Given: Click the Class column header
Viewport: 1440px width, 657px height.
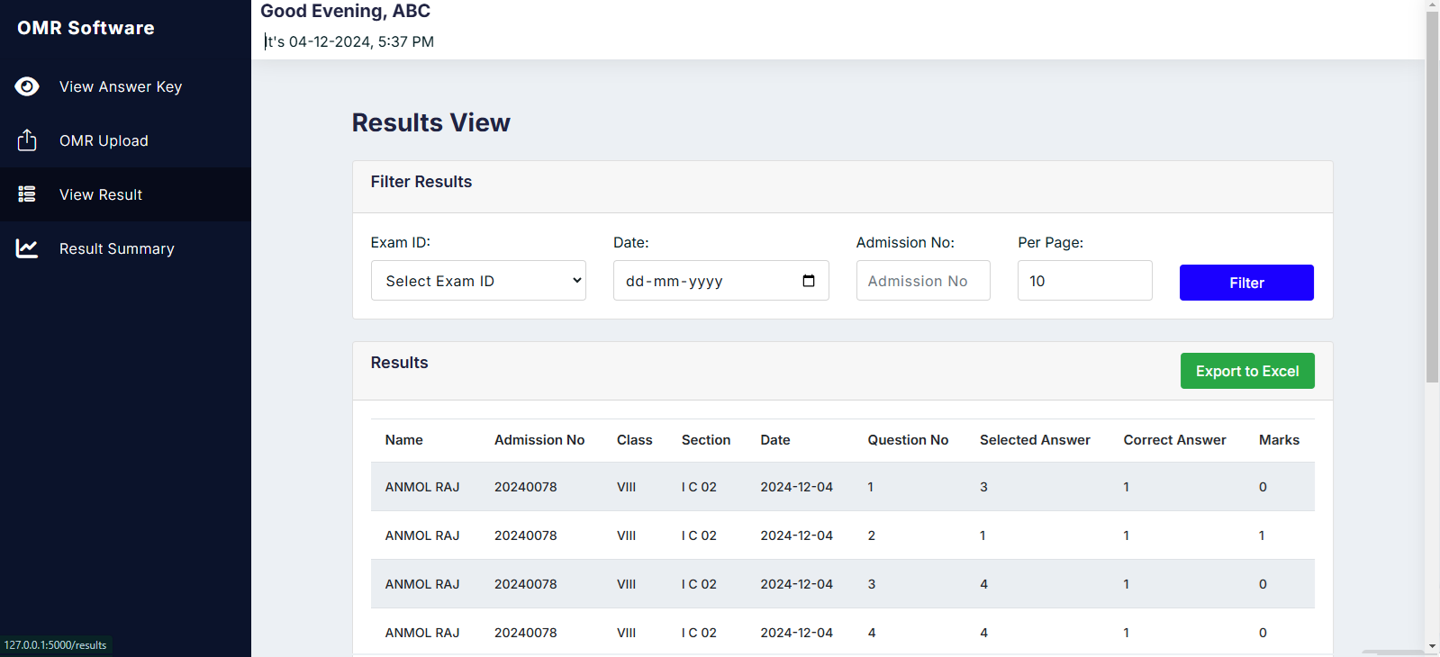Looking at the screenshot, I should point(634,440).
